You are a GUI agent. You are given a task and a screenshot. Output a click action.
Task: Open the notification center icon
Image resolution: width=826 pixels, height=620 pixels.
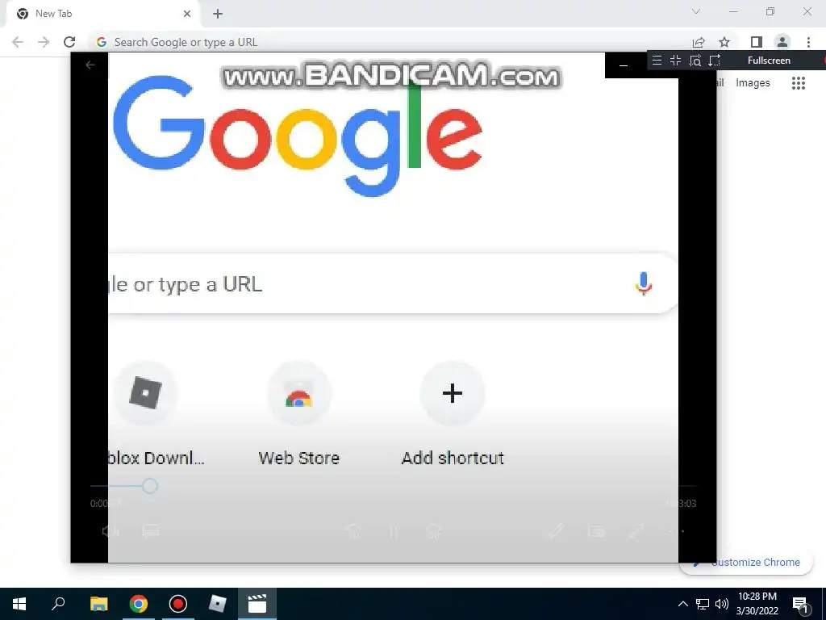[x=800, y=605]
